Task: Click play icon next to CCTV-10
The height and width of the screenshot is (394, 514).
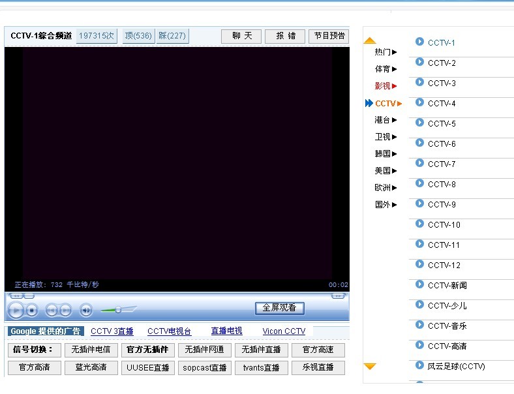Action: pyautogui.click(x=419, y=224)
